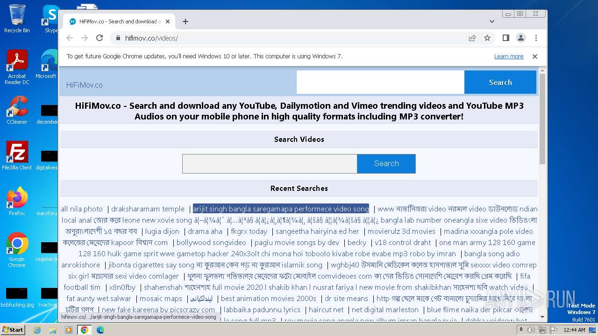This screenshot has width=598, height=336.
Task: Open CCleaner desktop icon
Action: (x=17, y=111)
